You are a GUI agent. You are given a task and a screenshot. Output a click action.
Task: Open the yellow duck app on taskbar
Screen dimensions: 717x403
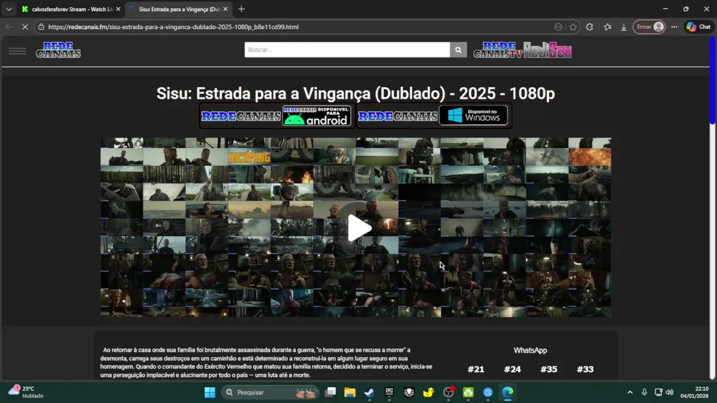[429, 392]
